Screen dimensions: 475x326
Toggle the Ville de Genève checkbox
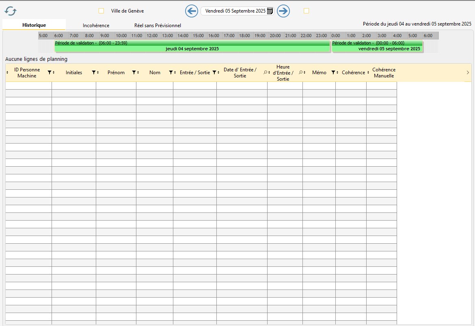click(101, 11)
